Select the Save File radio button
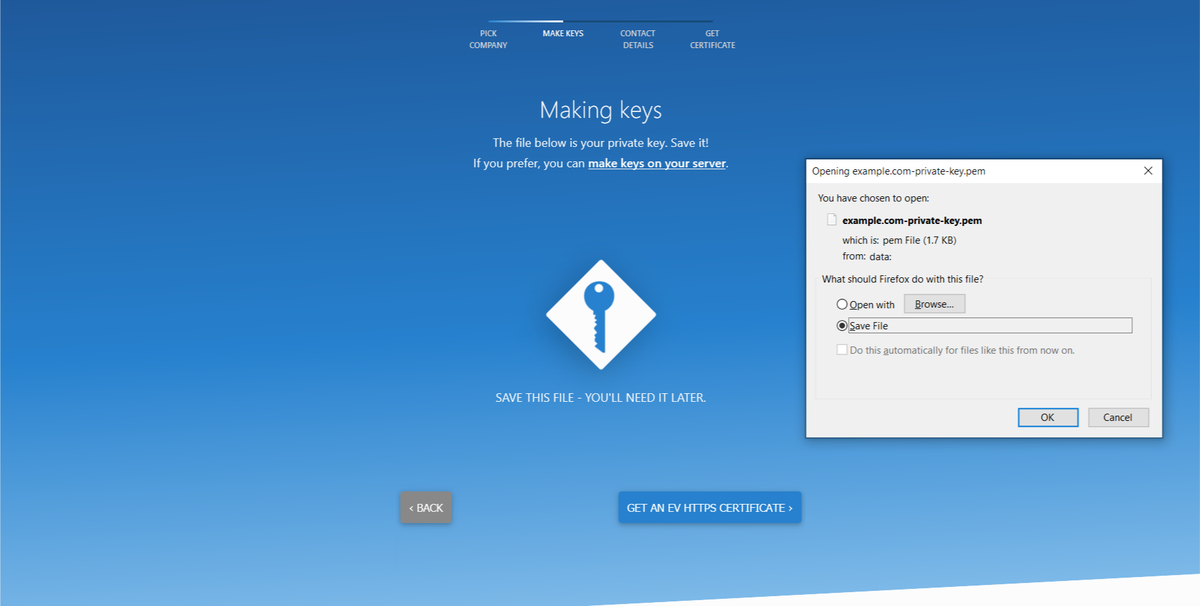The width and height of the screenshot is (1200, 606). [x=842, y=325]
